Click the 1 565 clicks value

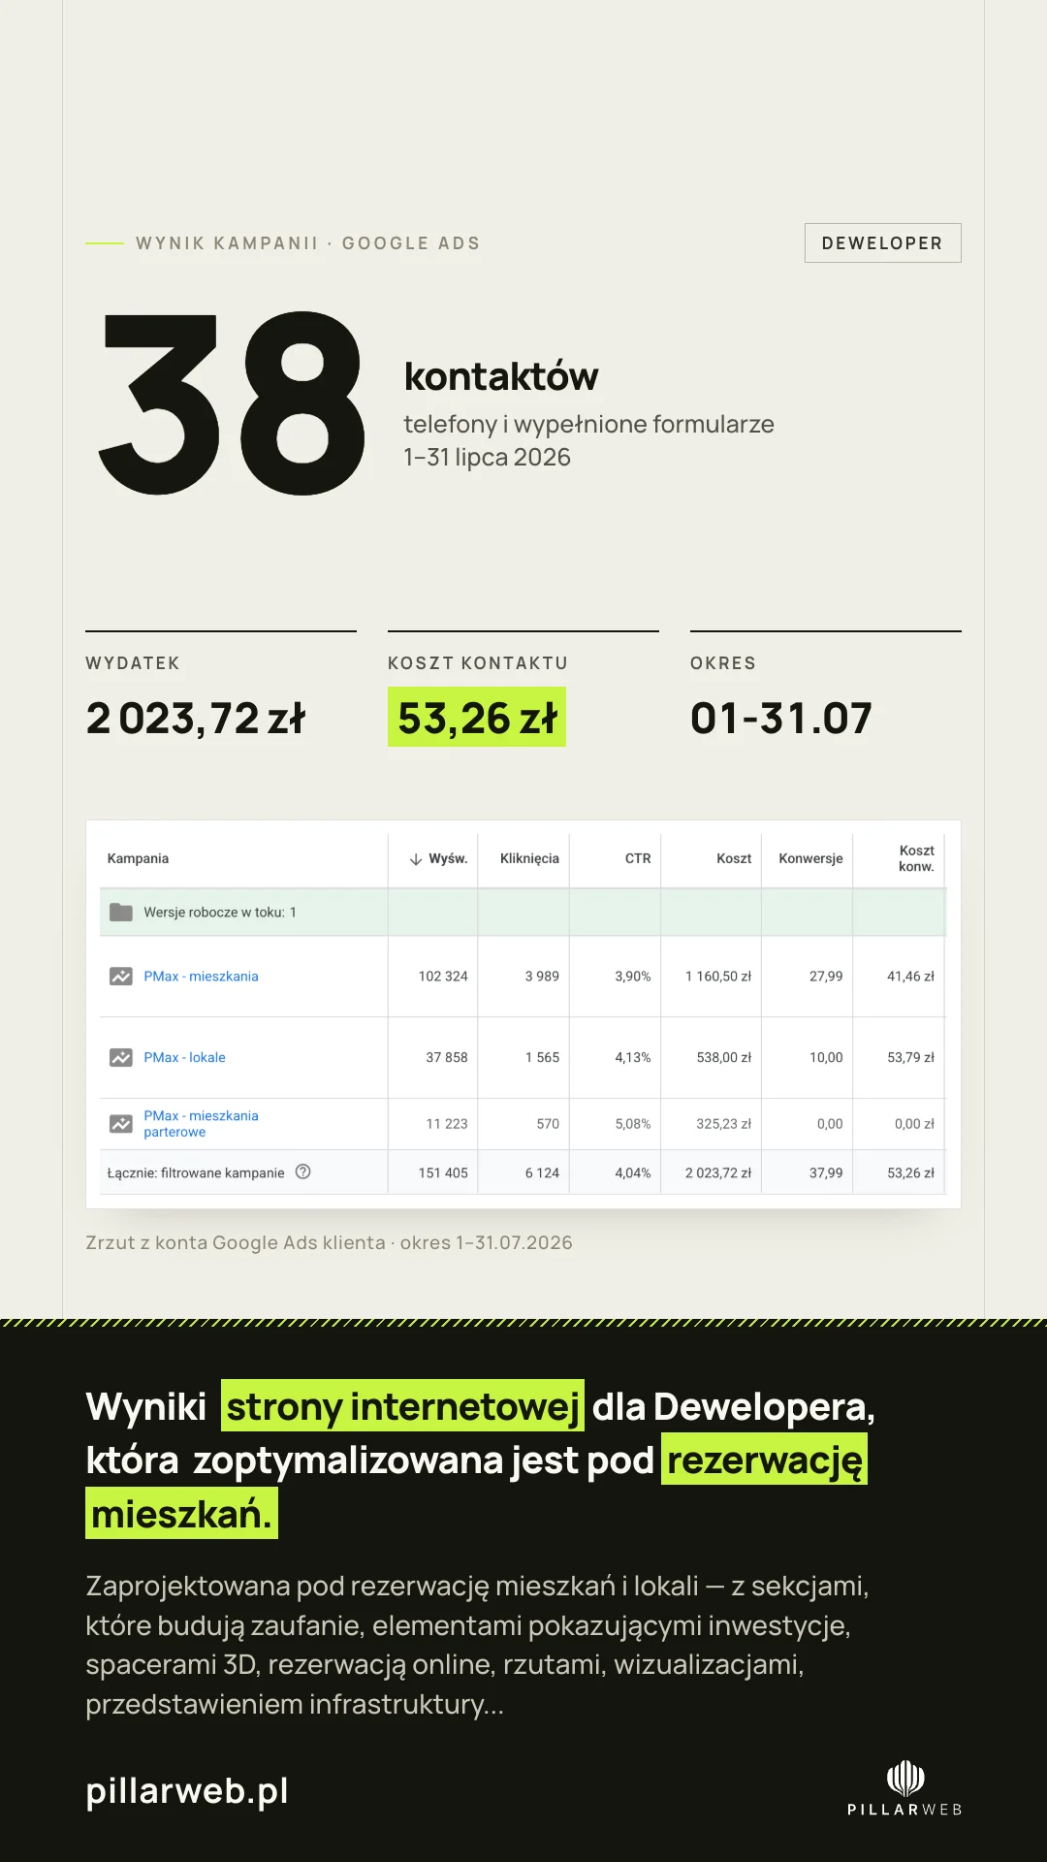[542, 1058]
